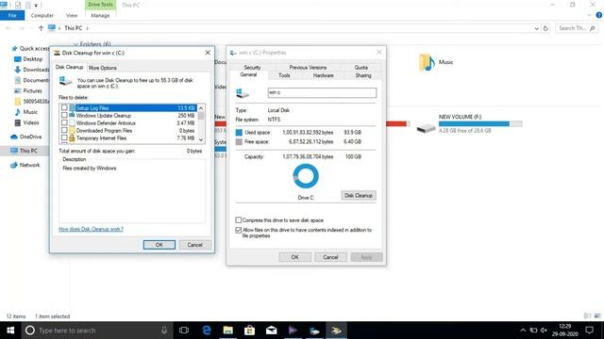Open Computer ribbon tab
The width and height of the screenshot is (604, 339).
[42, 15]
